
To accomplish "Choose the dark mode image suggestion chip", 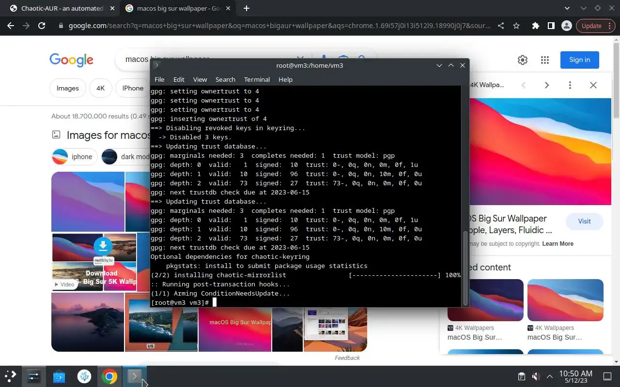I will click(x=126, y=157).
